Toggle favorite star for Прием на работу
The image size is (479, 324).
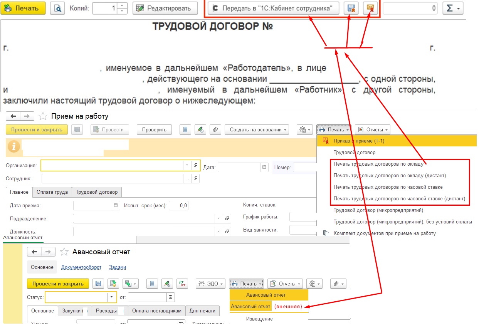(x=44, y=116)
